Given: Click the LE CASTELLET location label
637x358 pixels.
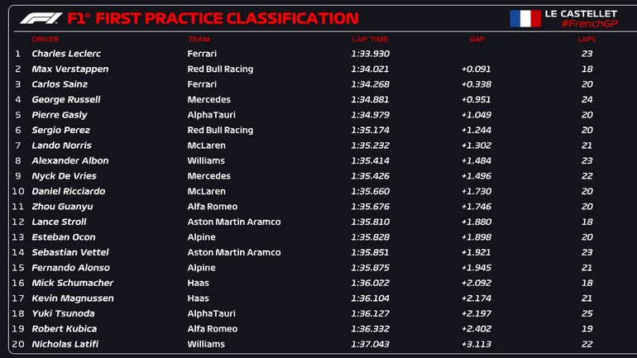Looking at the screenshot, I should pos(587,13).
